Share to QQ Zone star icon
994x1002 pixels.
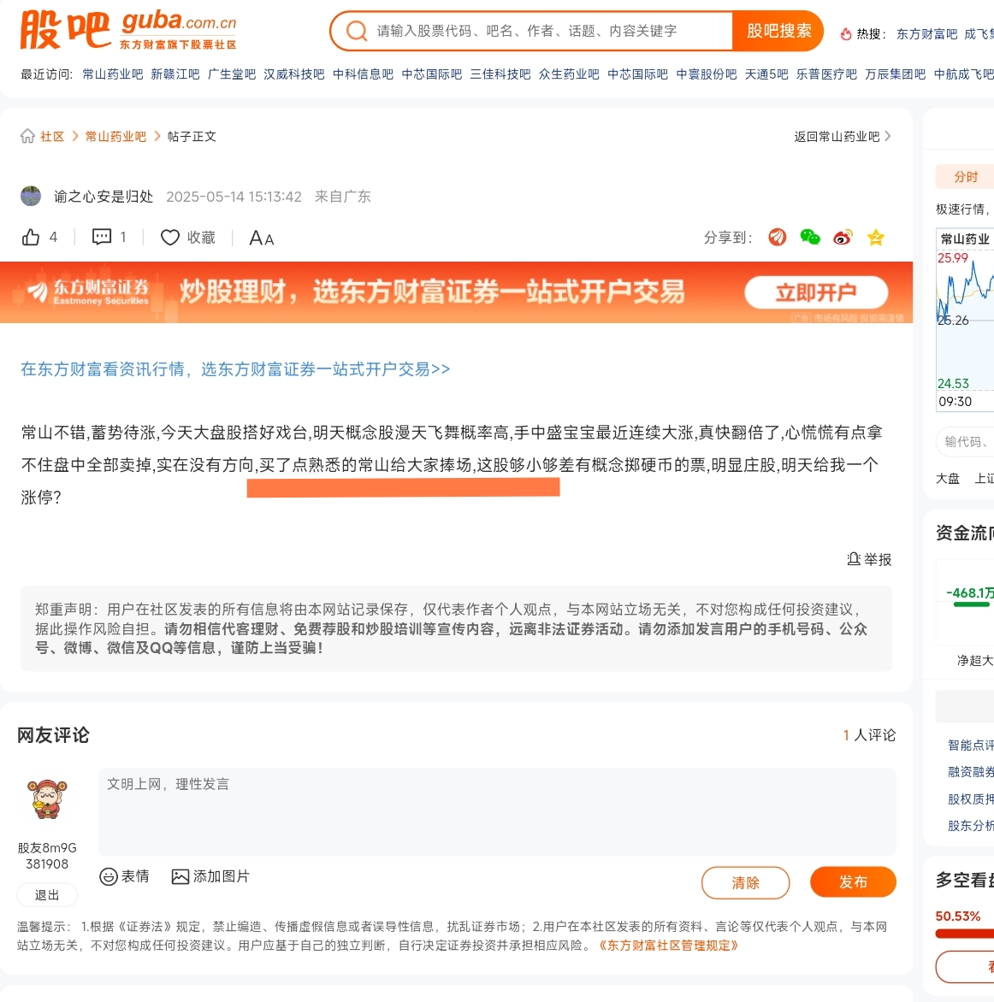pos(876,238)
